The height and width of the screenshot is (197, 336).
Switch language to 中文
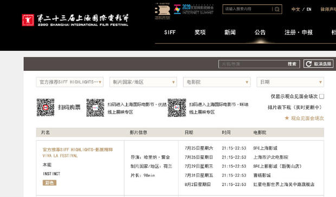296,9
